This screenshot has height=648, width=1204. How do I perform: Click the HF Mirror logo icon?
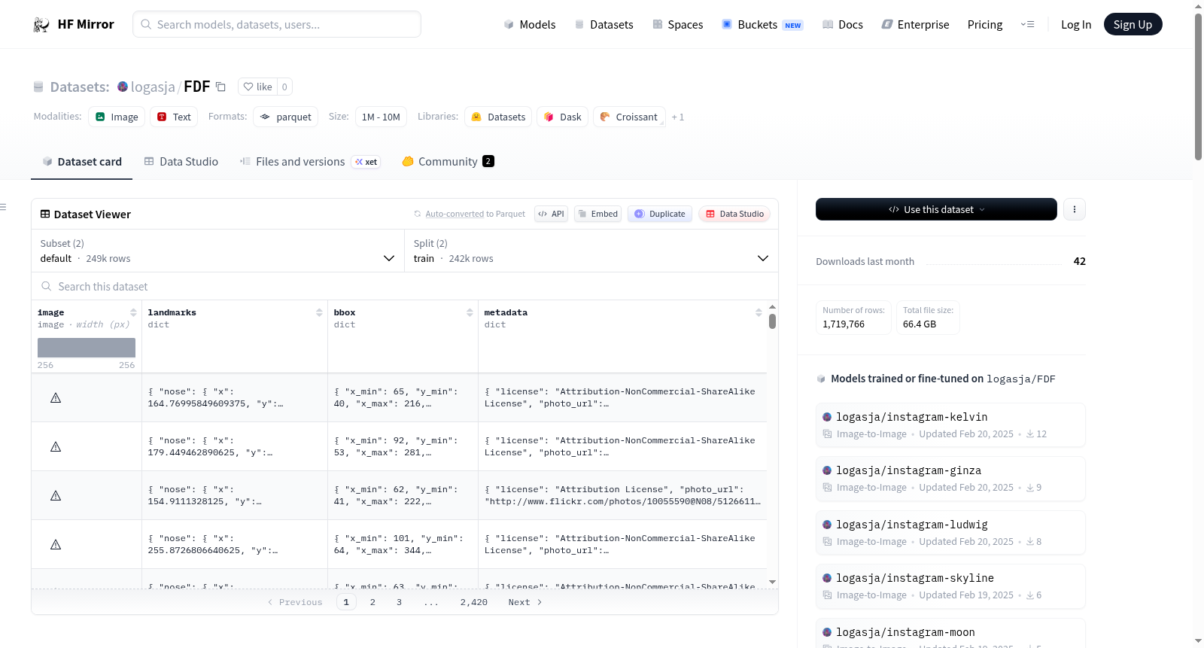coord(41,25)
